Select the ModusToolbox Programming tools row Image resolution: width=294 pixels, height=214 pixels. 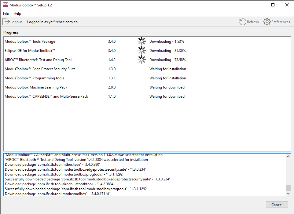(x=147, y=78)
